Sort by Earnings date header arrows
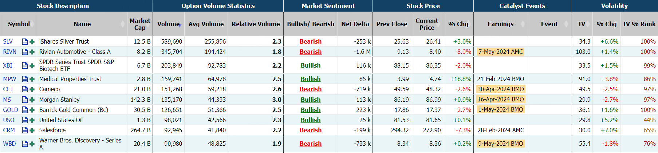Viewport: 658px width, 153px height. click(523, 24)
